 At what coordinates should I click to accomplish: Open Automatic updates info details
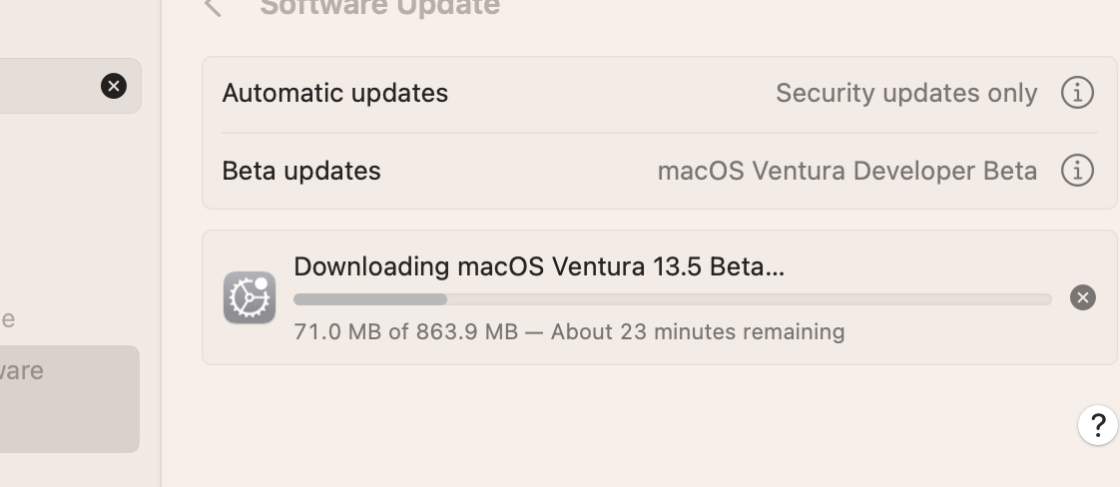pos(1076,93)
